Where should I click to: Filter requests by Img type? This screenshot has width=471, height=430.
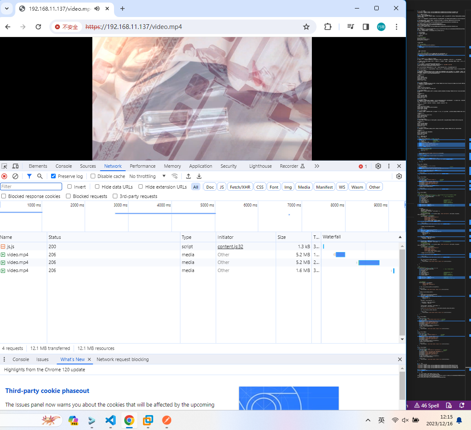coord(288,187)
